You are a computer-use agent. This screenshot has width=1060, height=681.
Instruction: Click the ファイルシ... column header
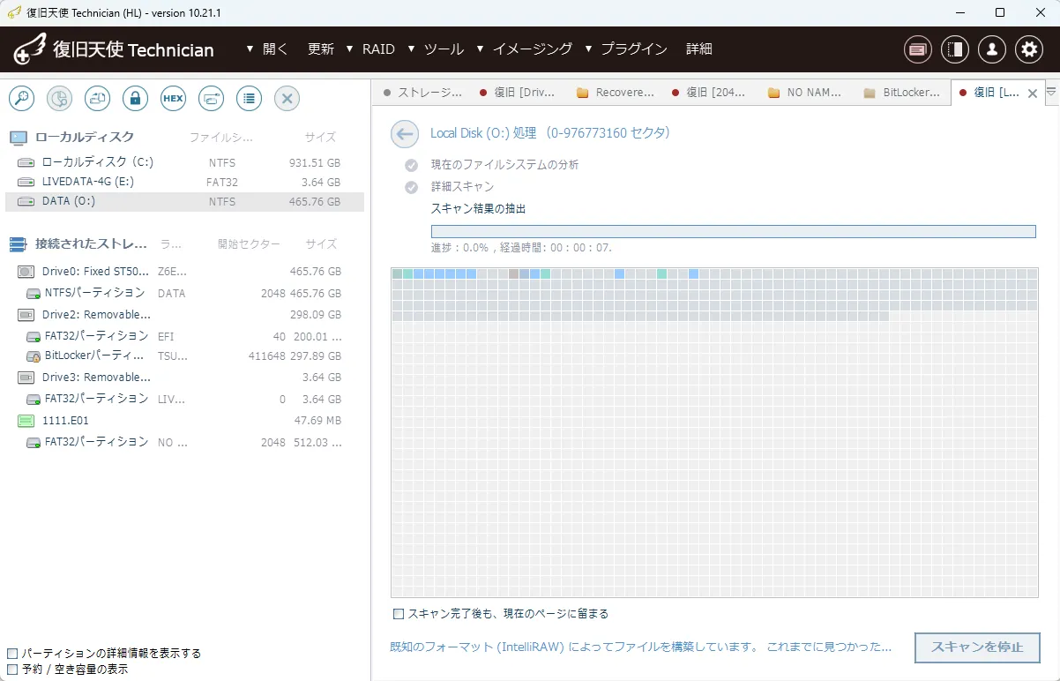coord(221,138)
